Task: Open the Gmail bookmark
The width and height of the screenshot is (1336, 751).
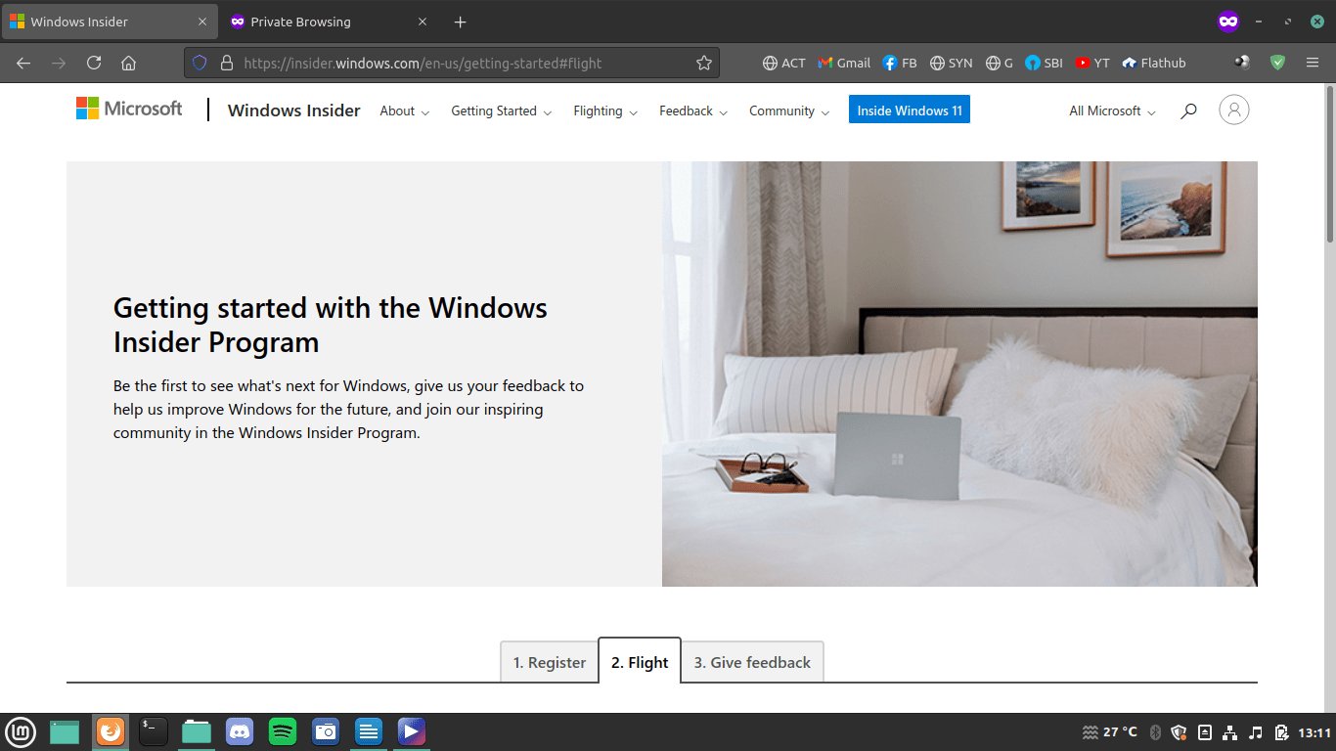Action: click(x=844, y=63)
